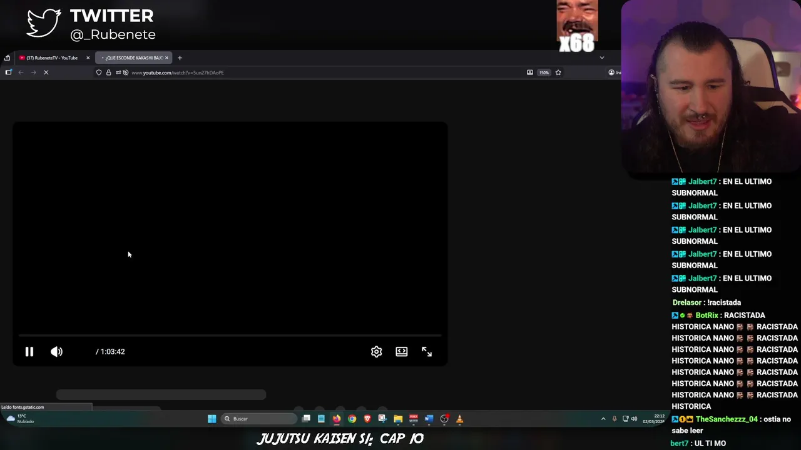
Task: Launch Google Chrome from the taskbar
Action: (352, 419)
